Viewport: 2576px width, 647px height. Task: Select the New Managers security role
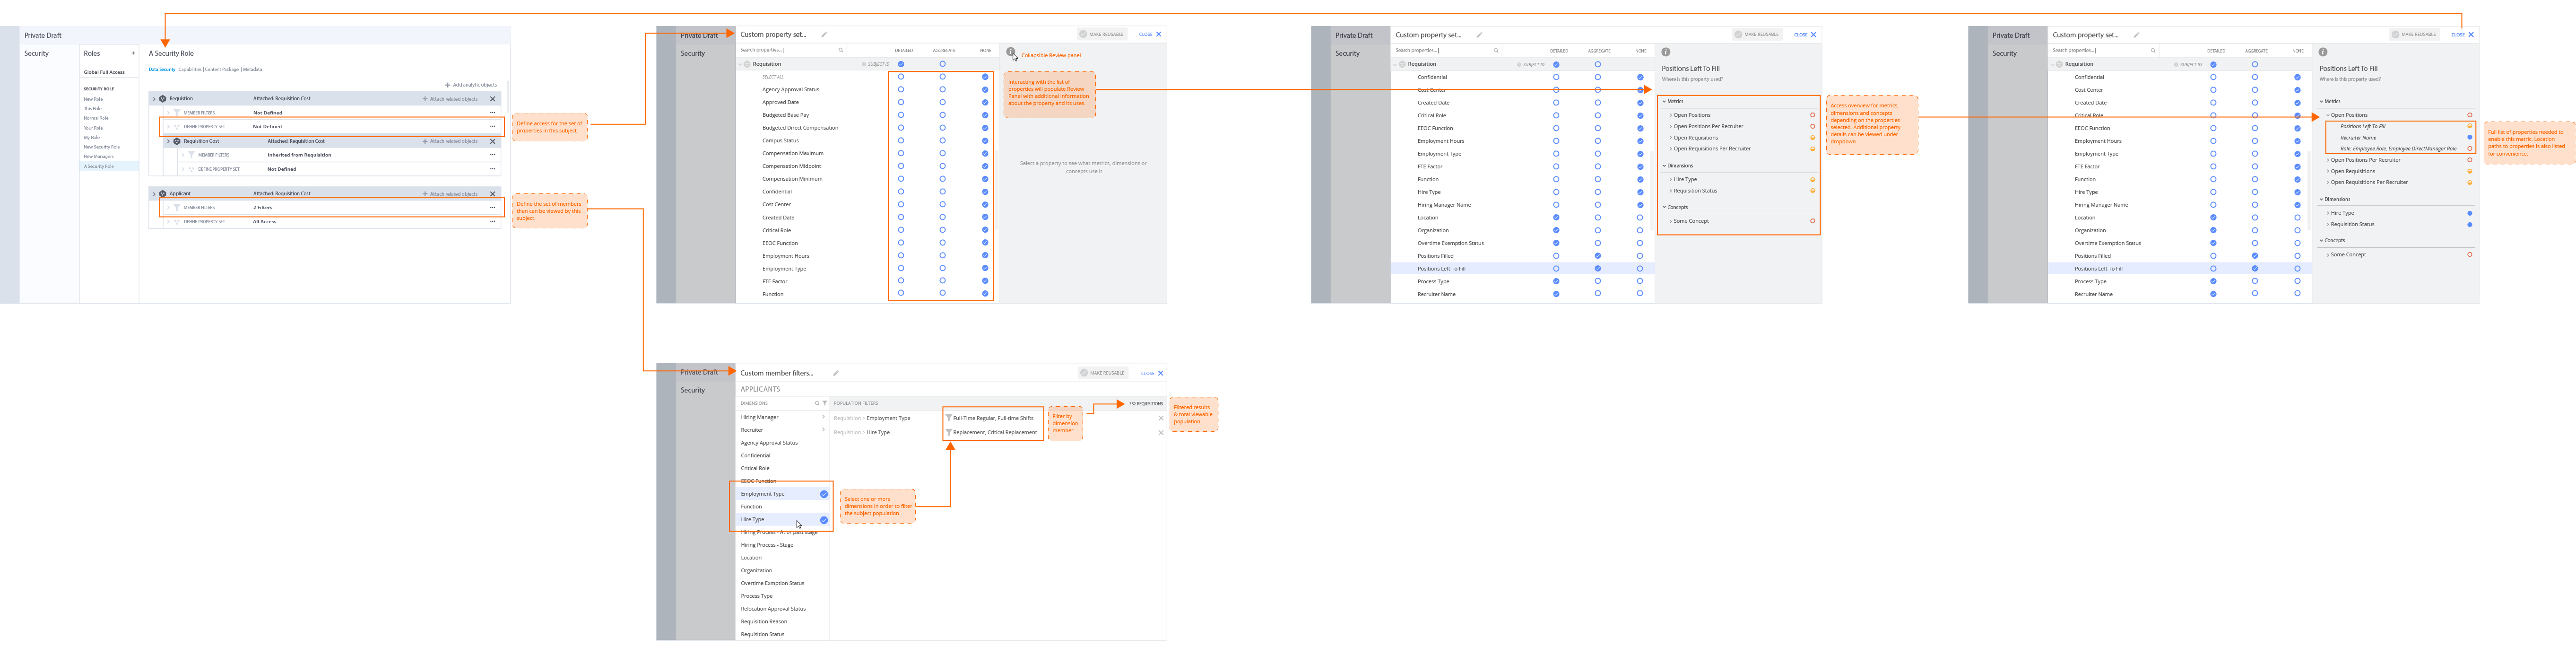[99, 156]
